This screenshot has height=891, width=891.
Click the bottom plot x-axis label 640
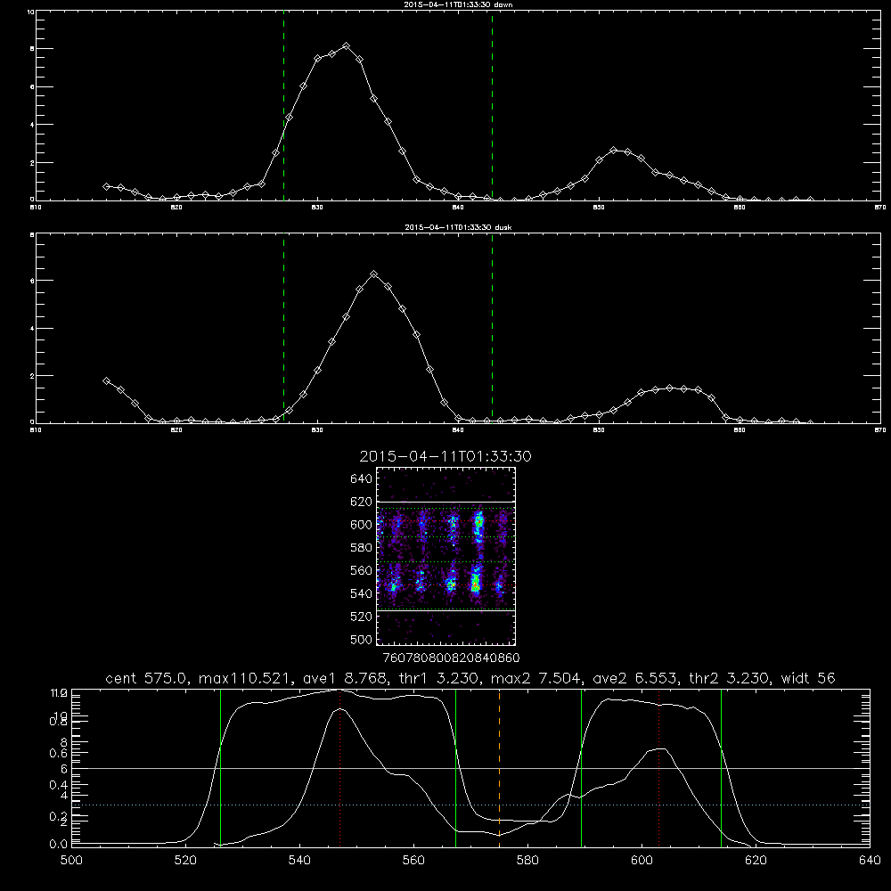870,861
